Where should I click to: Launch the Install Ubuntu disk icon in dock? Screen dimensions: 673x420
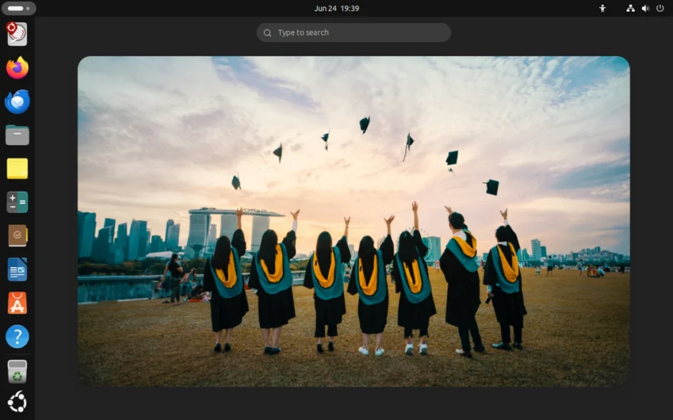tap(17, 34)
